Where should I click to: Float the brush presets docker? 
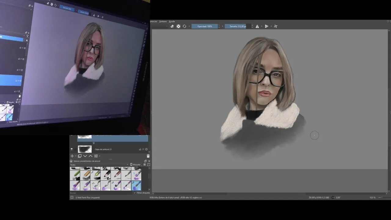click(145, 161)
